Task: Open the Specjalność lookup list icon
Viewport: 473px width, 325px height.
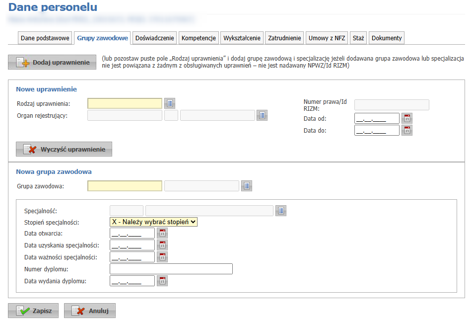Action: pyautogui.click(x=281, y=211)
